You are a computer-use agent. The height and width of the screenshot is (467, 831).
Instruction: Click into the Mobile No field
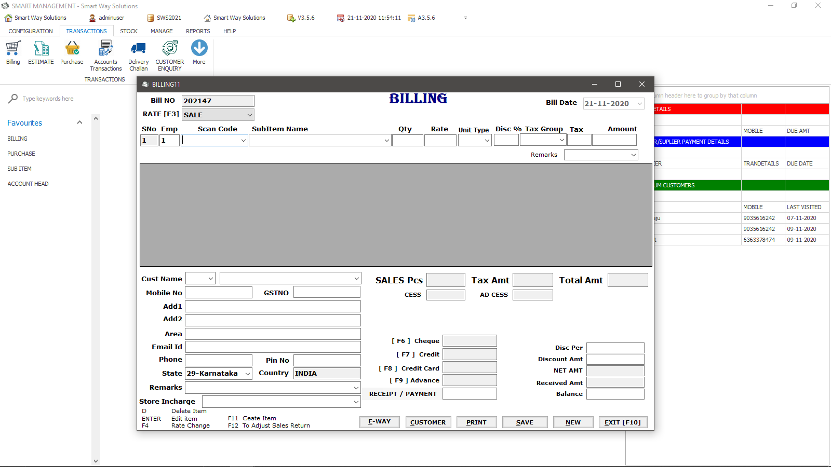click(x=219, y=293)
